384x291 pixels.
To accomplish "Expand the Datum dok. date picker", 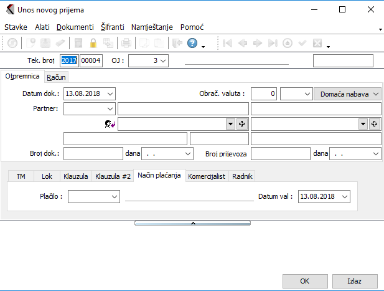I will 110,93.
